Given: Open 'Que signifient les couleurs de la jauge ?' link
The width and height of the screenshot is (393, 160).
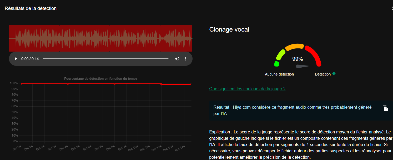Looking at the screenshot, I should [247, 89].
